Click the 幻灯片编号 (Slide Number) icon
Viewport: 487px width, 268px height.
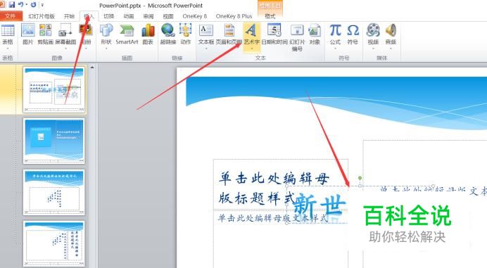tap(297, 30)
